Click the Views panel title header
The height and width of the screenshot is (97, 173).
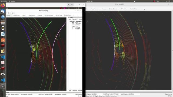click(75, 17)
